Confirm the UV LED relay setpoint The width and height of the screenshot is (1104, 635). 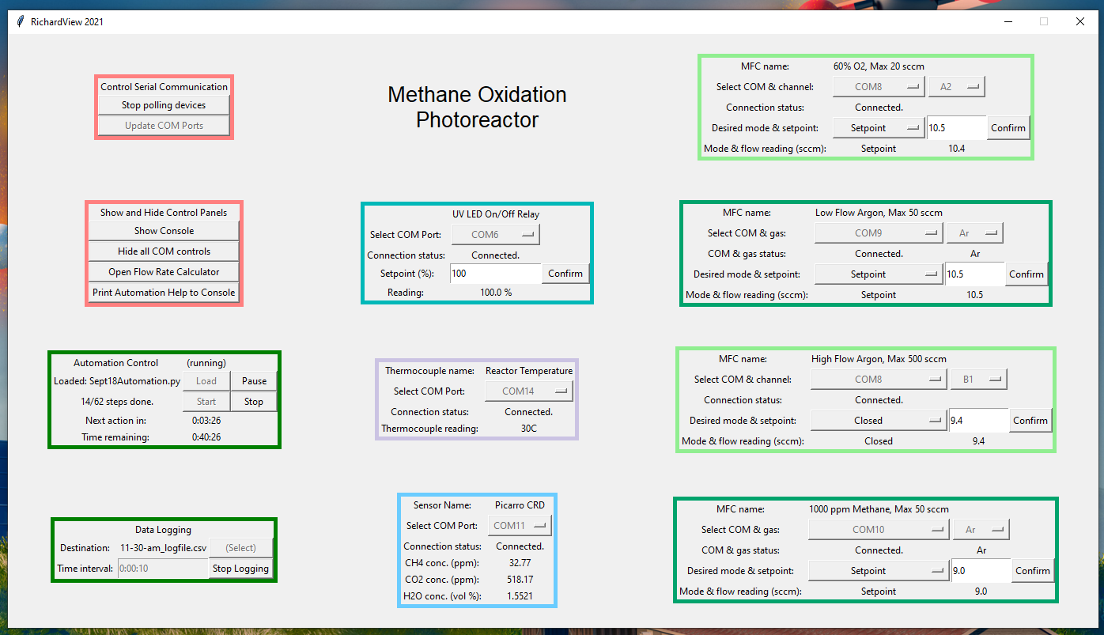tap(565, 274)
